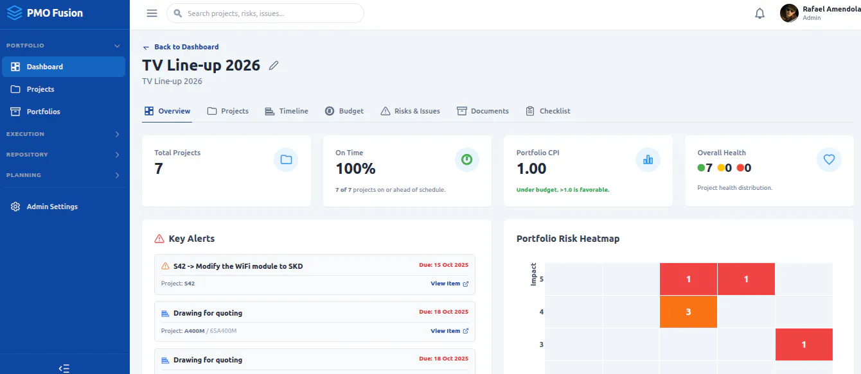The height and width of the screenshot is (374, 861).
Task: Click the '1.00' Portfolio CPI value
Action: (x=531, y=169)
